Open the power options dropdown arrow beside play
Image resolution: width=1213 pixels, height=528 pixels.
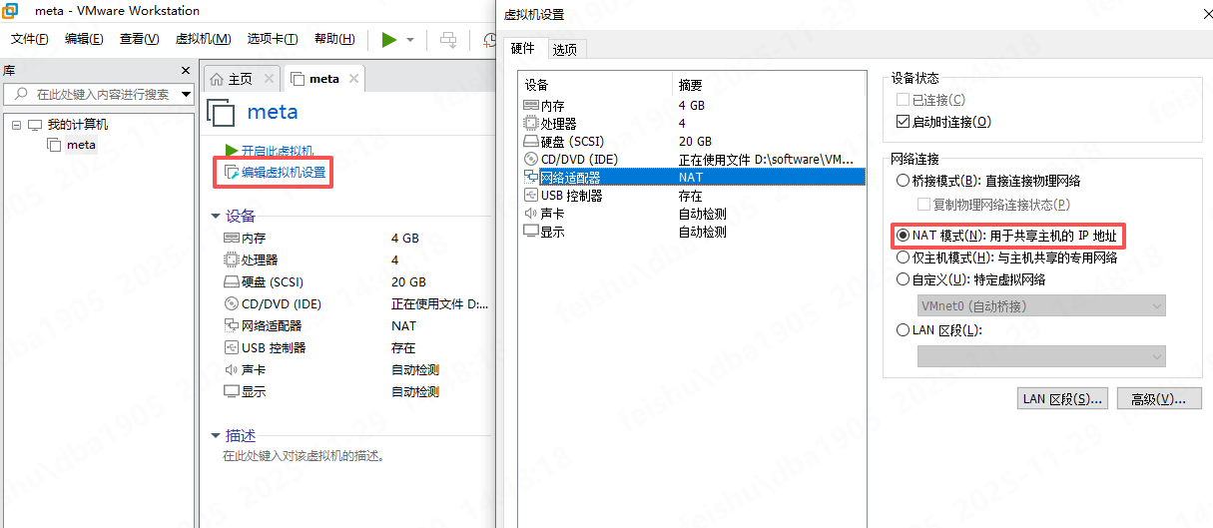tap(409, 40)
